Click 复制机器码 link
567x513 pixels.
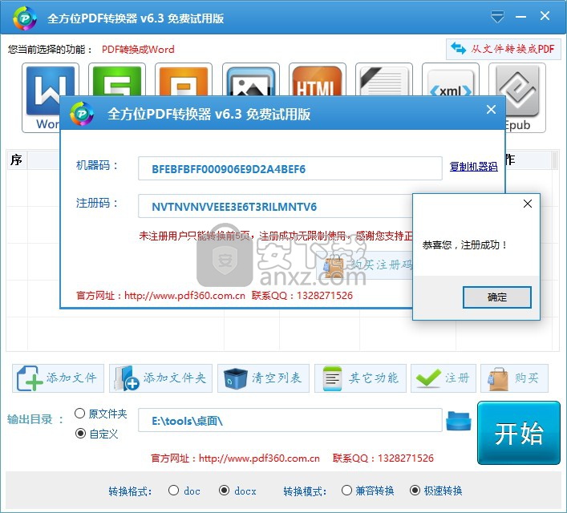pyautogui.click(x=473, y=166)
